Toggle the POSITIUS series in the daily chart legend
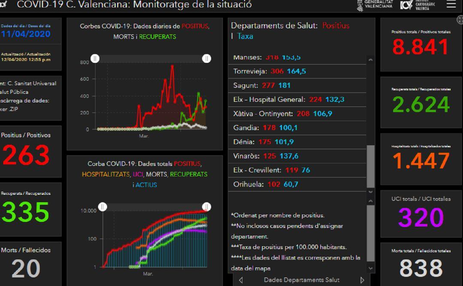Screen dimensions: 463x286 pyautogui.click(x=195, y=26)
